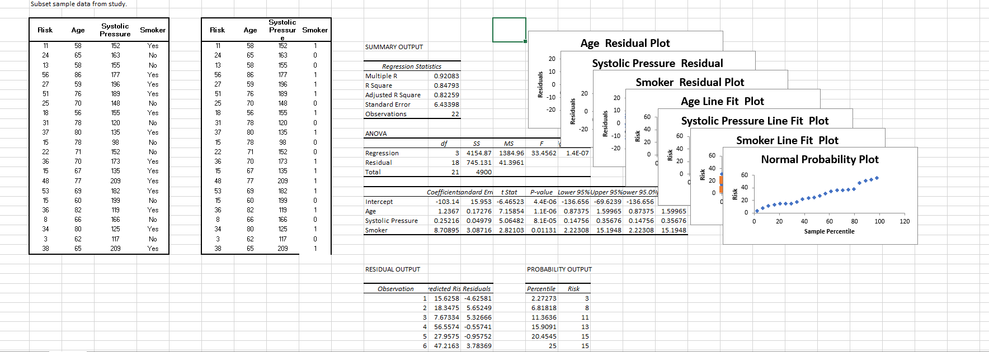Viewport: 989px width, 352px height.
Task: Select the predicted risk value 56.5574
Action: pos(446,327)
